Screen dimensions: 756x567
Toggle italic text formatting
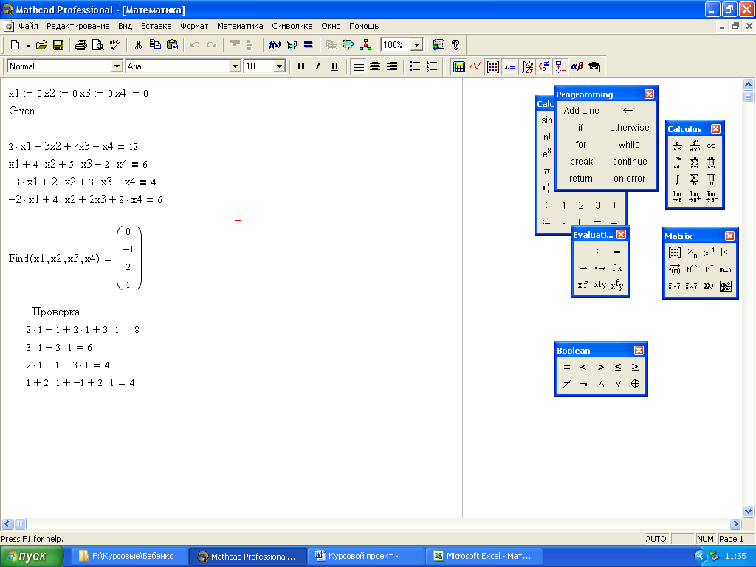pyautogui.click(x=317, y=66)
